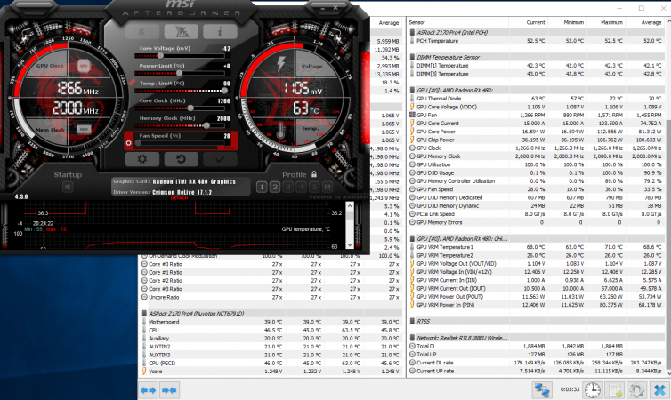Toggle the profile lock icon
The height and width of the screenshot is (400, 671).
click(x=314, y=174)
